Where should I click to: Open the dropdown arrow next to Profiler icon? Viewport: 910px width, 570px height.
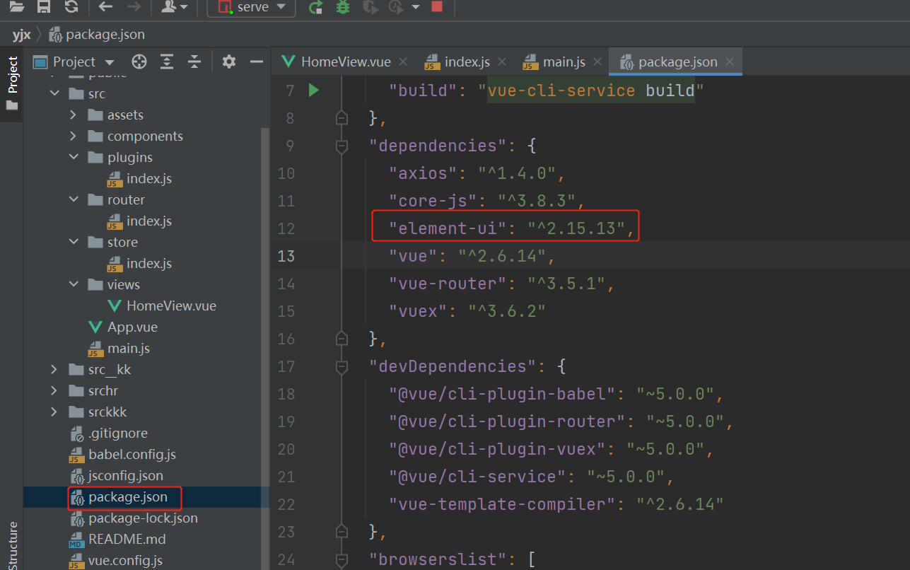[415, 7]
